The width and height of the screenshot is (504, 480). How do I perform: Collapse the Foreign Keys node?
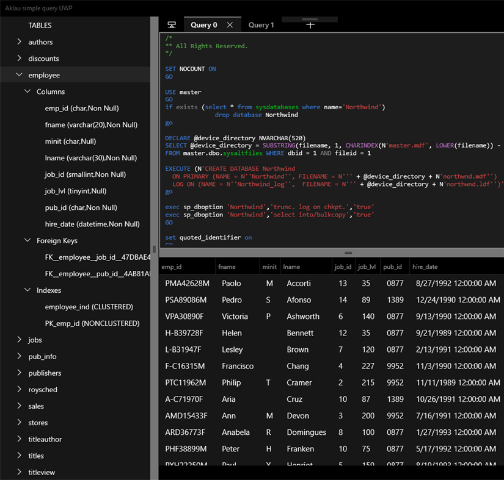[27, 240]
